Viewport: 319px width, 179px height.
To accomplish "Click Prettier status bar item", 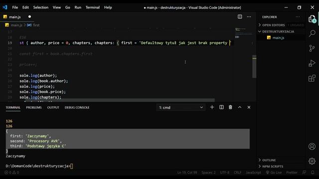I will (292, 173).
